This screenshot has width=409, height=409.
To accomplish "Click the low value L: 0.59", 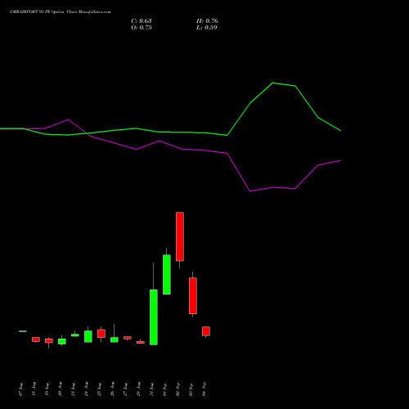I will tap(207, 28).
